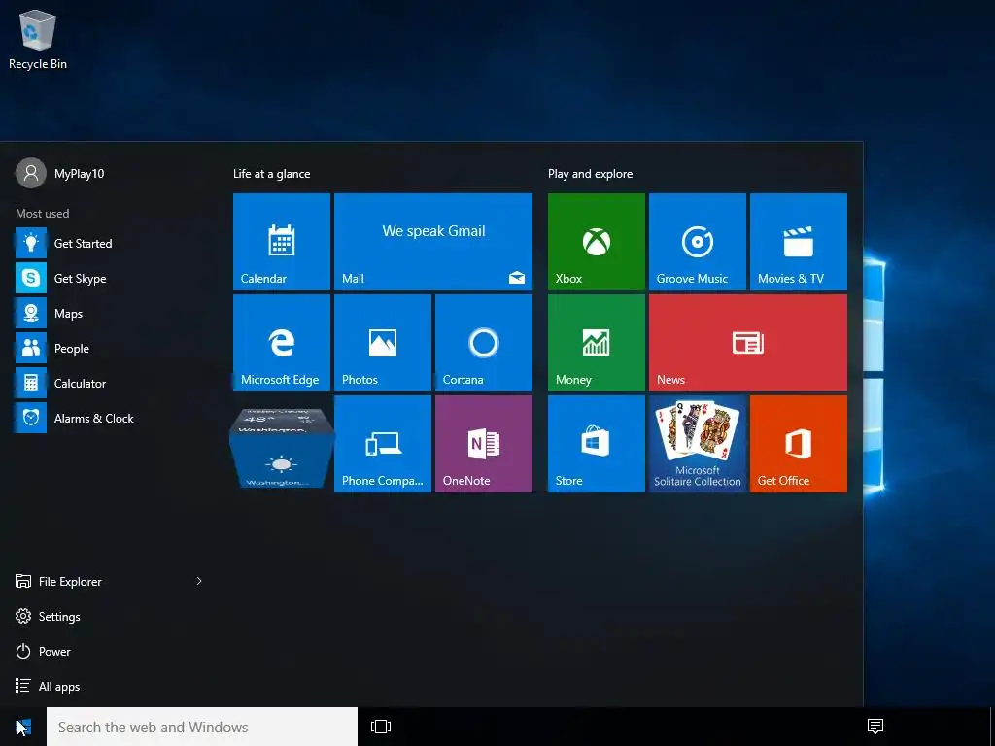Open the Cortana tile
This screenshot has width=995, height=746.
(484, 343)
